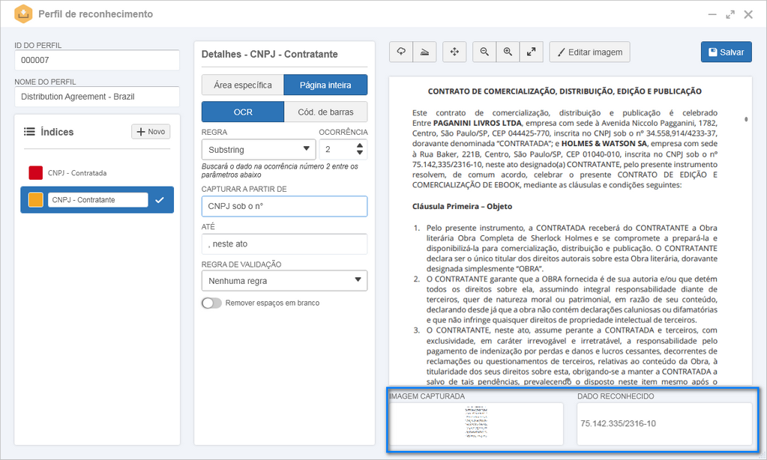The image size is (767, 460).
Task: Click the captured image thumbnail
Action: point(476,423)
